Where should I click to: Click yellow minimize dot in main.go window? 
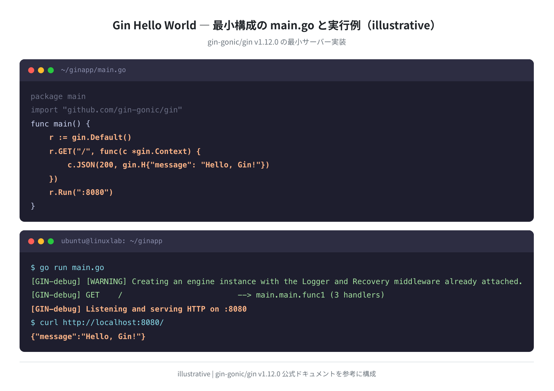(41, 70)
